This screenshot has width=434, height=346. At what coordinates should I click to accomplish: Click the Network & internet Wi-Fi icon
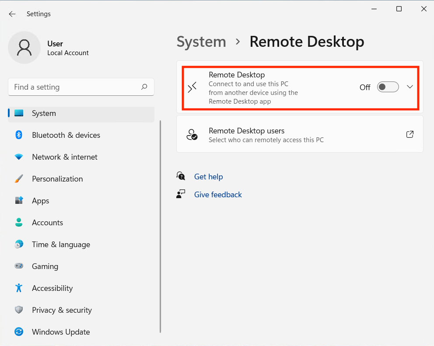point(19,157)
